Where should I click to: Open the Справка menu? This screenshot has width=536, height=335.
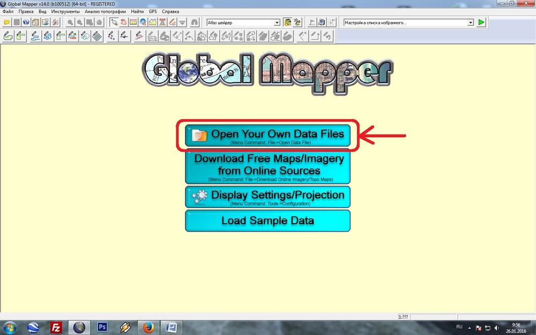[170, 11]
